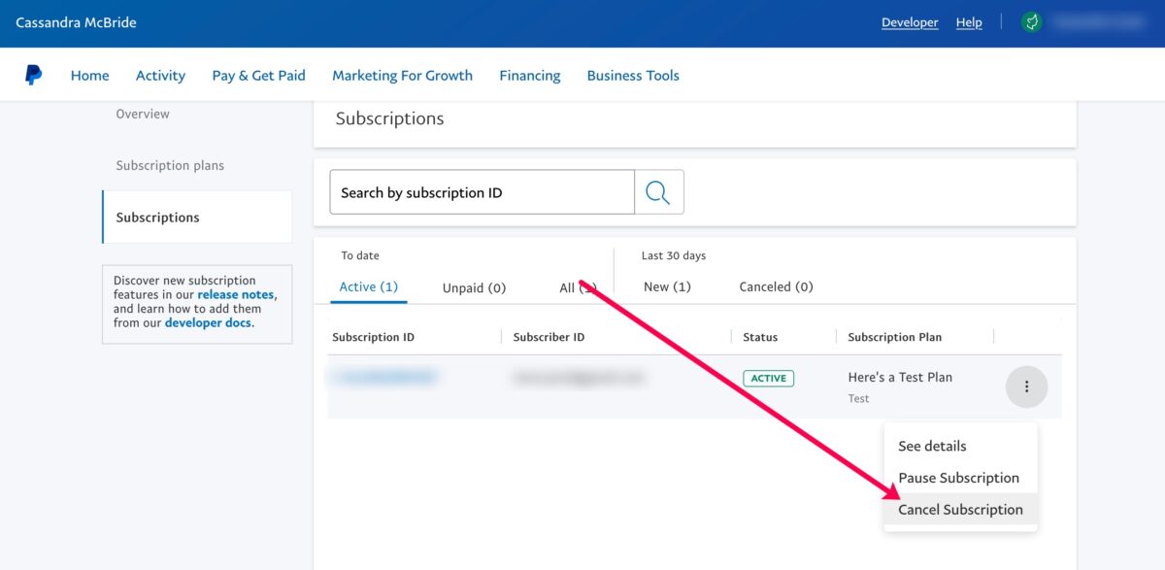Click the 'Here's a Test Plan' text

[x=900, y=377]
